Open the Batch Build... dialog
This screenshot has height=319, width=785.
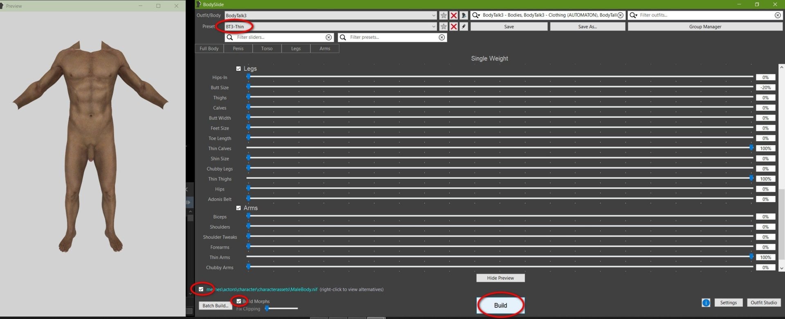[x=215, y=306]
